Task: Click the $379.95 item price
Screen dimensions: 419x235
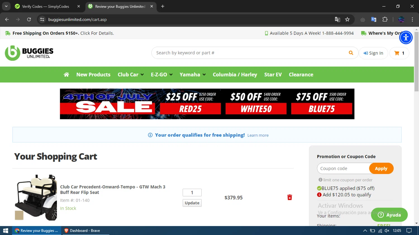Action: pos(234,198)
